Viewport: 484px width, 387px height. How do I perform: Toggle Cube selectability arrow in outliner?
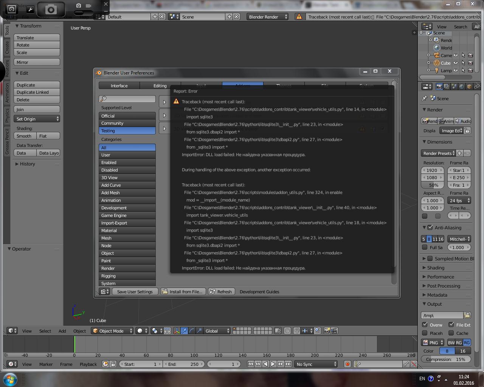point(463,63)
